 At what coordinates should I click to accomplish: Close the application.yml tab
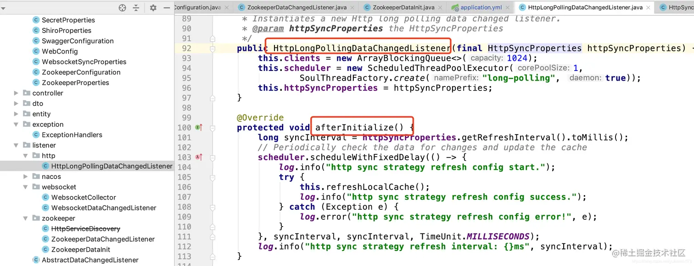click(x=509, y=7)
